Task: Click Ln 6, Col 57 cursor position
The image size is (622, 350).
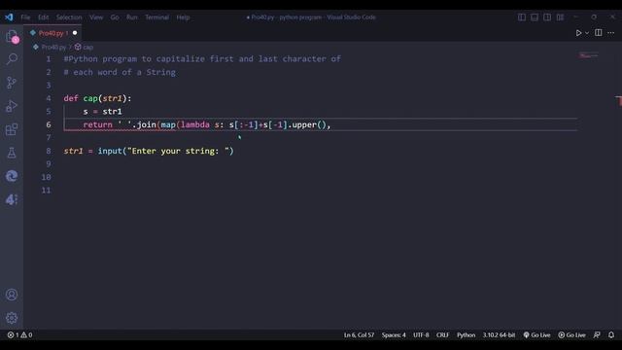Action: click(359, 334)
